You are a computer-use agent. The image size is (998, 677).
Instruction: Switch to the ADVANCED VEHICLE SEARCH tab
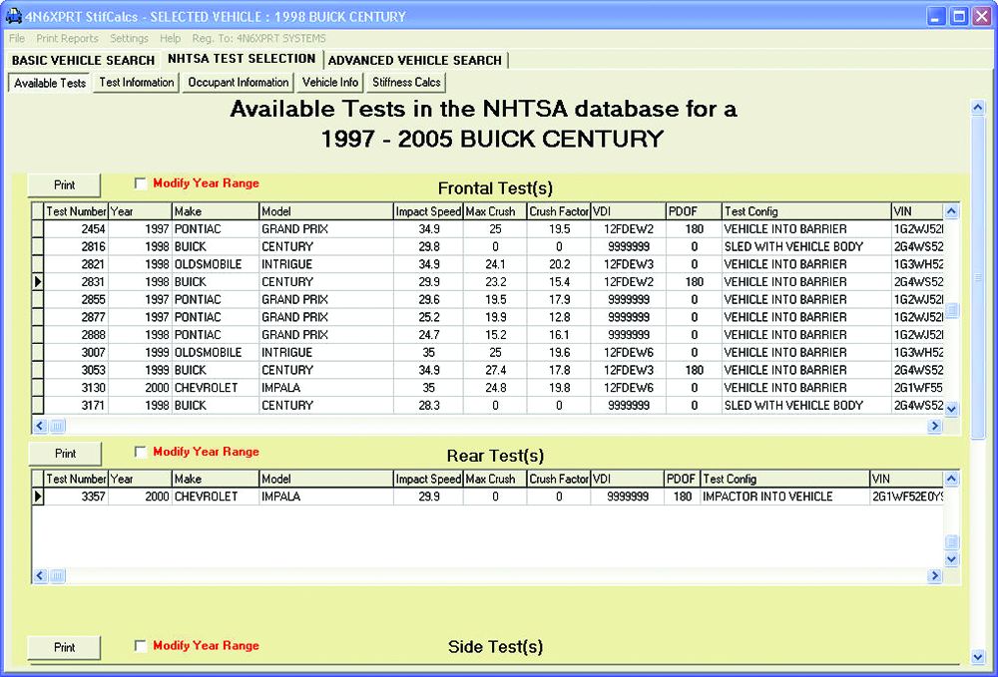pos(416,61)
